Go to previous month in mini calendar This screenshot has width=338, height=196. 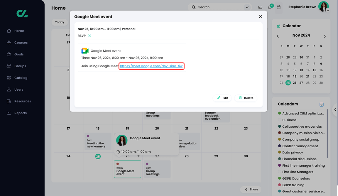278,36
